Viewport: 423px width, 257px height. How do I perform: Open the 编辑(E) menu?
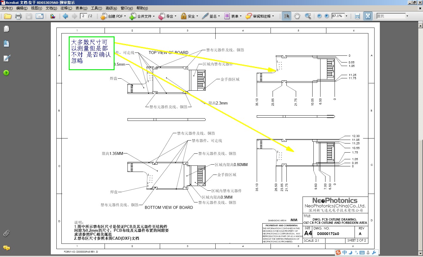point(22,8)
